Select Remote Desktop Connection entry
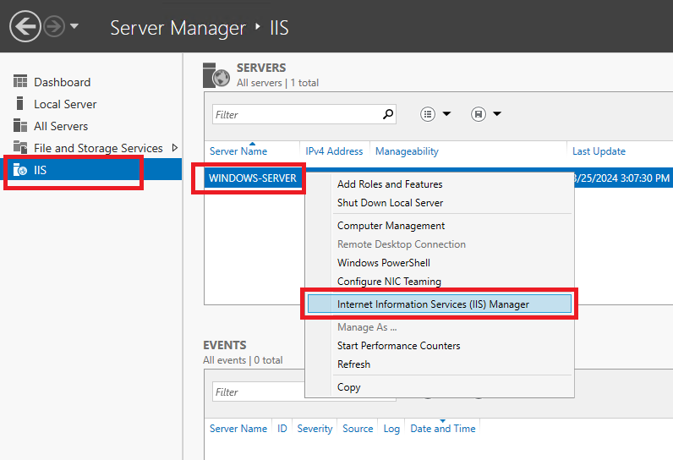 [x=402, y=244]
